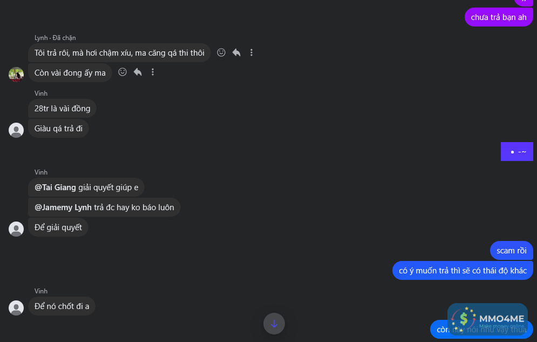Click Vinh's avatar next to "Để giải quyết"
This screenshot has height=342, width=537.
pos(16,229)
